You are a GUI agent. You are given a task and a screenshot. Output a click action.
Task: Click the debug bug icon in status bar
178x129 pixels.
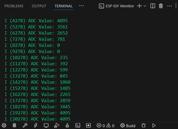pyautogui.click(x=143, y=125)
